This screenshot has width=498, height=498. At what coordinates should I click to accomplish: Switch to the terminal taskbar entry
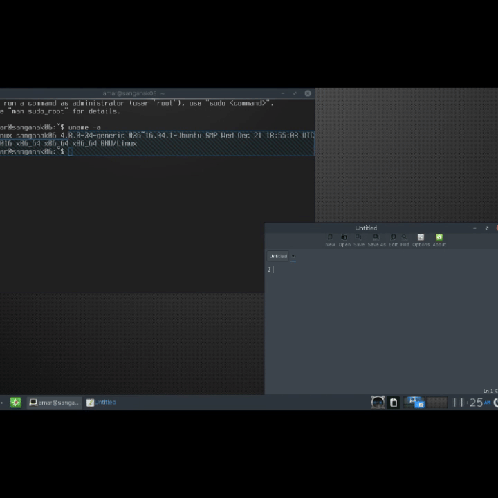click(55, 403)
